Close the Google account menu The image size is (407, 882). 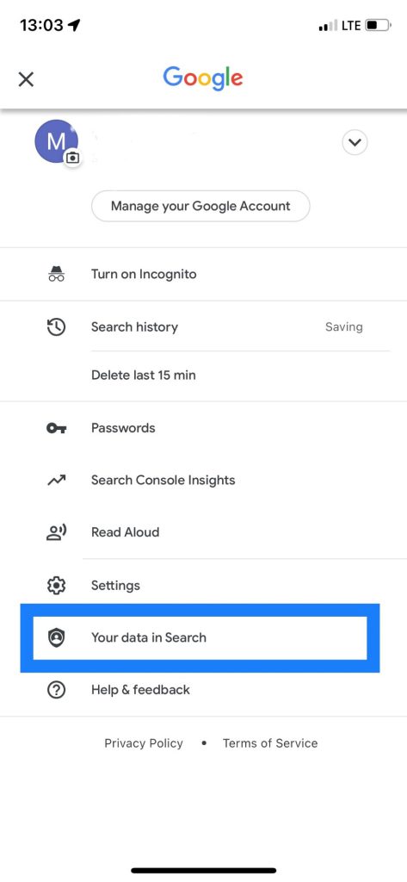pyautogui.click(x=26, y=79)
